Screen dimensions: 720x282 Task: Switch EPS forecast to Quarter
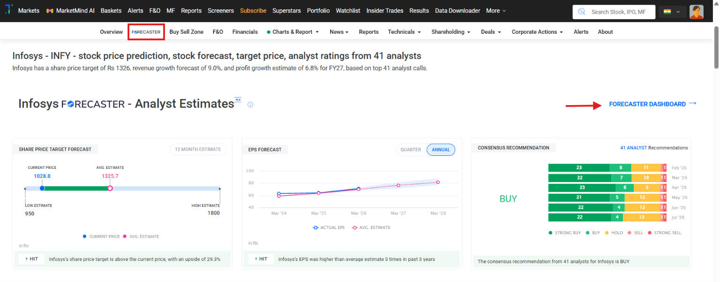tap(411, 150)
